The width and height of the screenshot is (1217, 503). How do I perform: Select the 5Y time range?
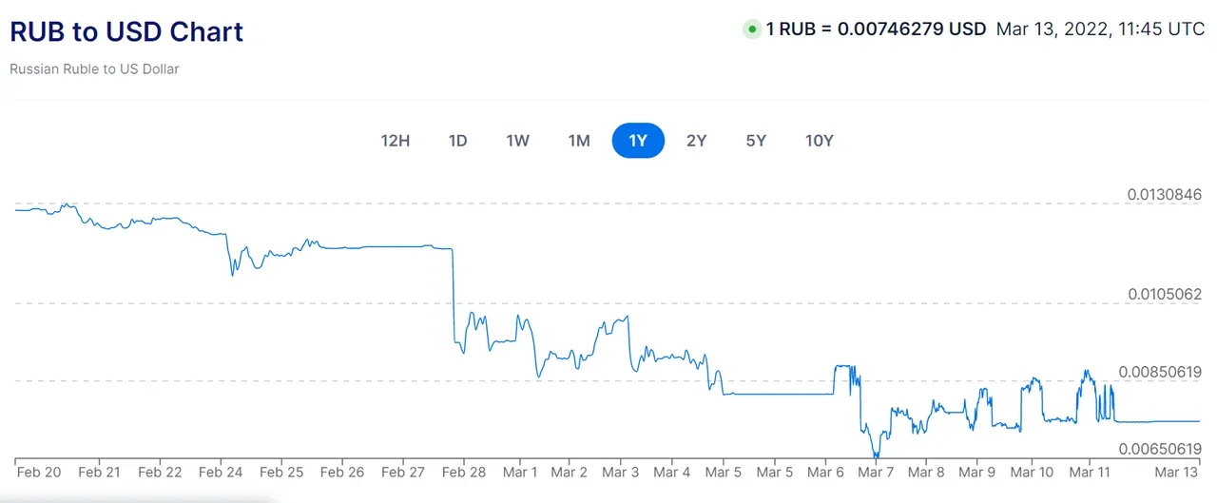[x=756, y=141]
